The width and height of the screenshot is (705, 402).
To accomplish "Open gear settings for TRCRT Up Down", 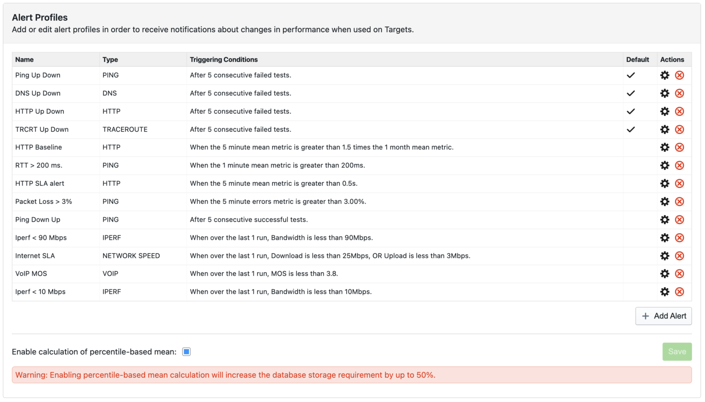I will 665,129.
